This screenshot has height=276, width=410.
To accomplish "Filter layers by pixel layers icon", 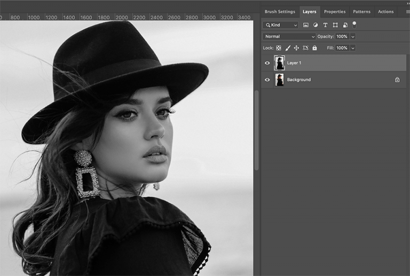I will (305, 25).
